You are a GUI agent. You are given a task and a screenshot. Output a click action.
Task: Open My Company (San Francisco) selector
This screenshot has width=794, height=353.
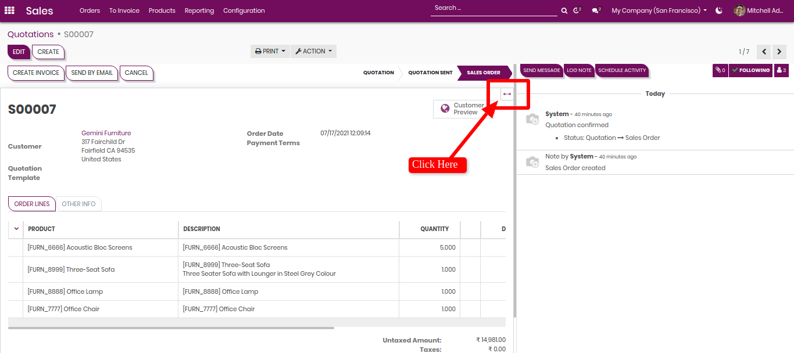659,10
